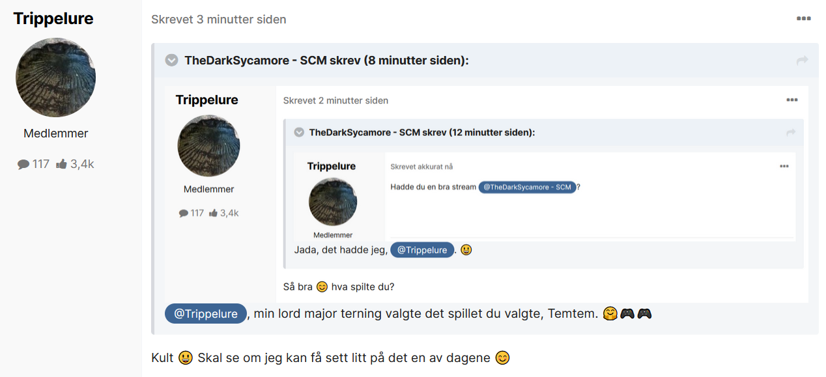The image size is (826, 377).
Task: Open post options ellipsis menu at top right
Action: coord(803,19)
